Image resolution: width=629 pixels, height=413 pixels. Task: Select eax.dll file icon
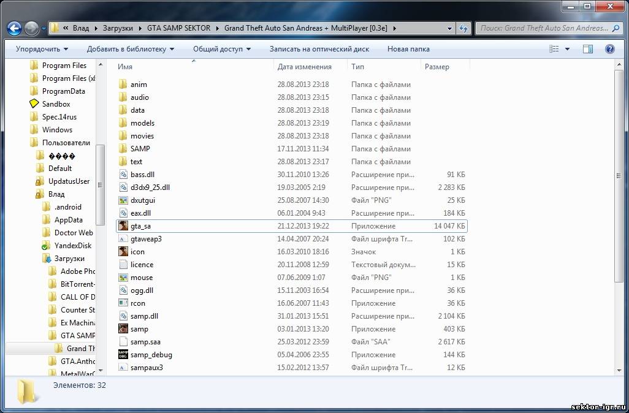pyautogui.click(x=123, y=213)
